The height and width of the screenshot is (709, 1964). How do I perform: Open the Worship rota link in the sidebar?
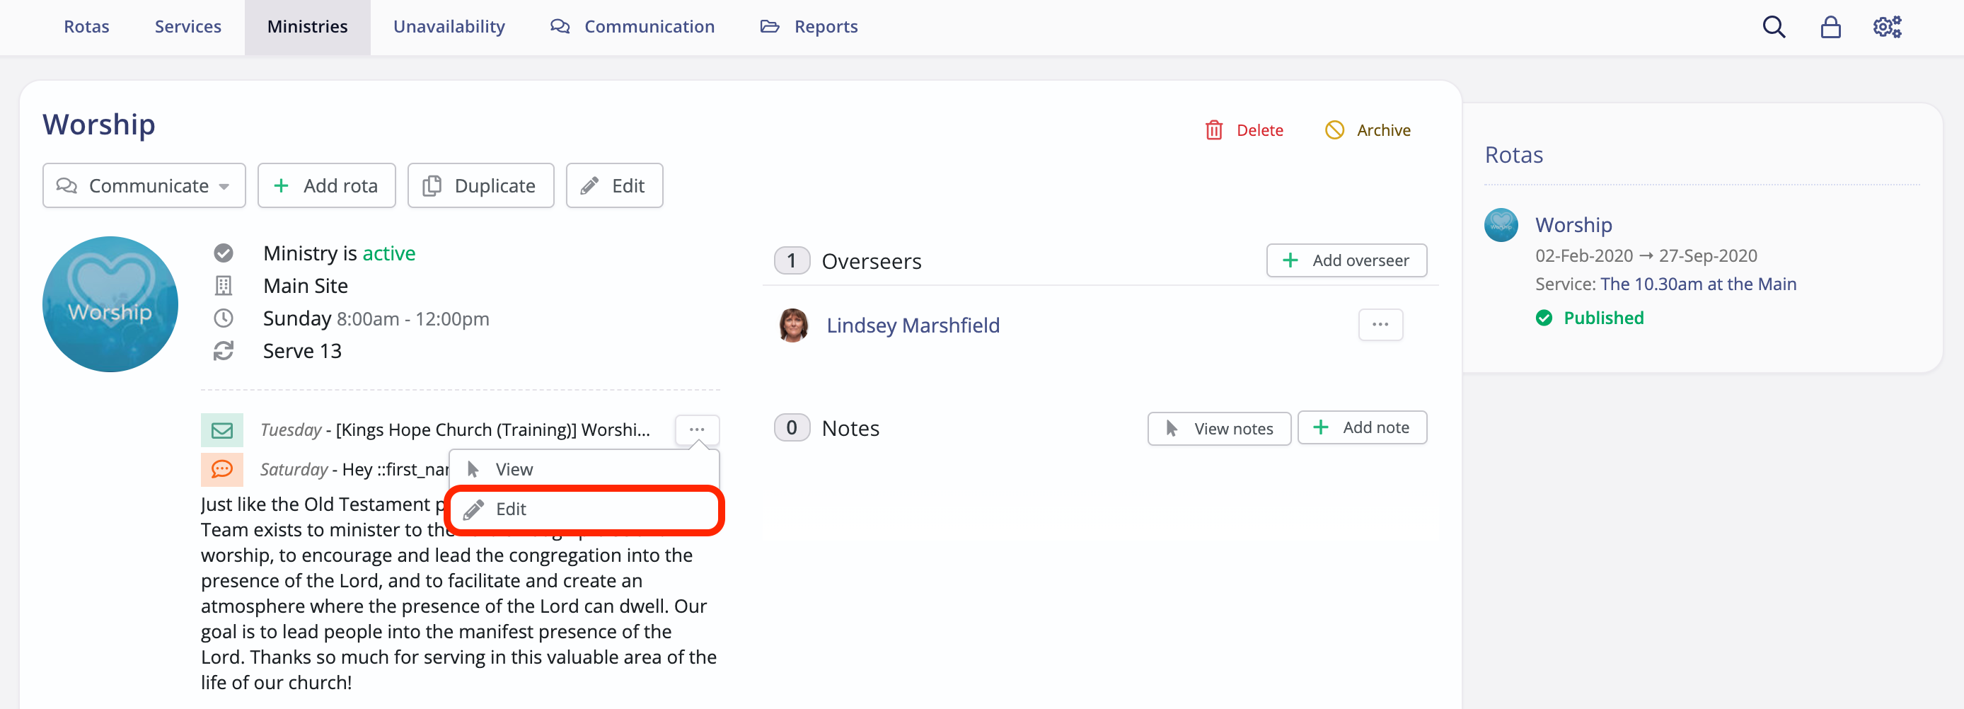1573,224
